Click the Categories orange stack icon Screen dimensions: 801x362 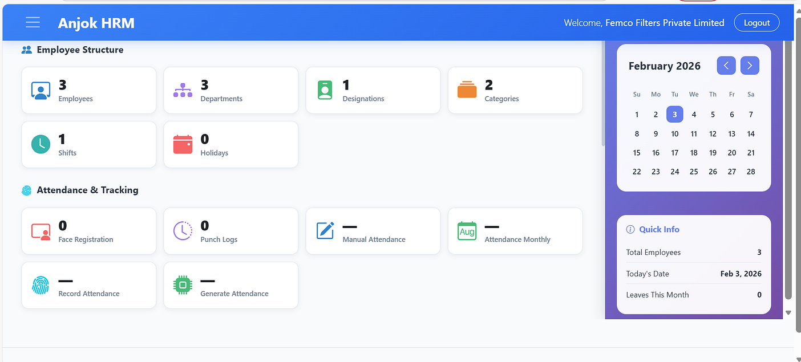[467, 90]
